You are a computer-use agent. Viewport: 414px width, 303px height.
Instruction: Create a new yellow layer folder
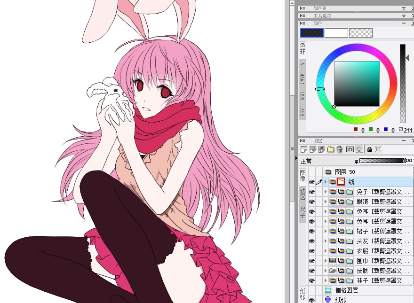(331, 149)
